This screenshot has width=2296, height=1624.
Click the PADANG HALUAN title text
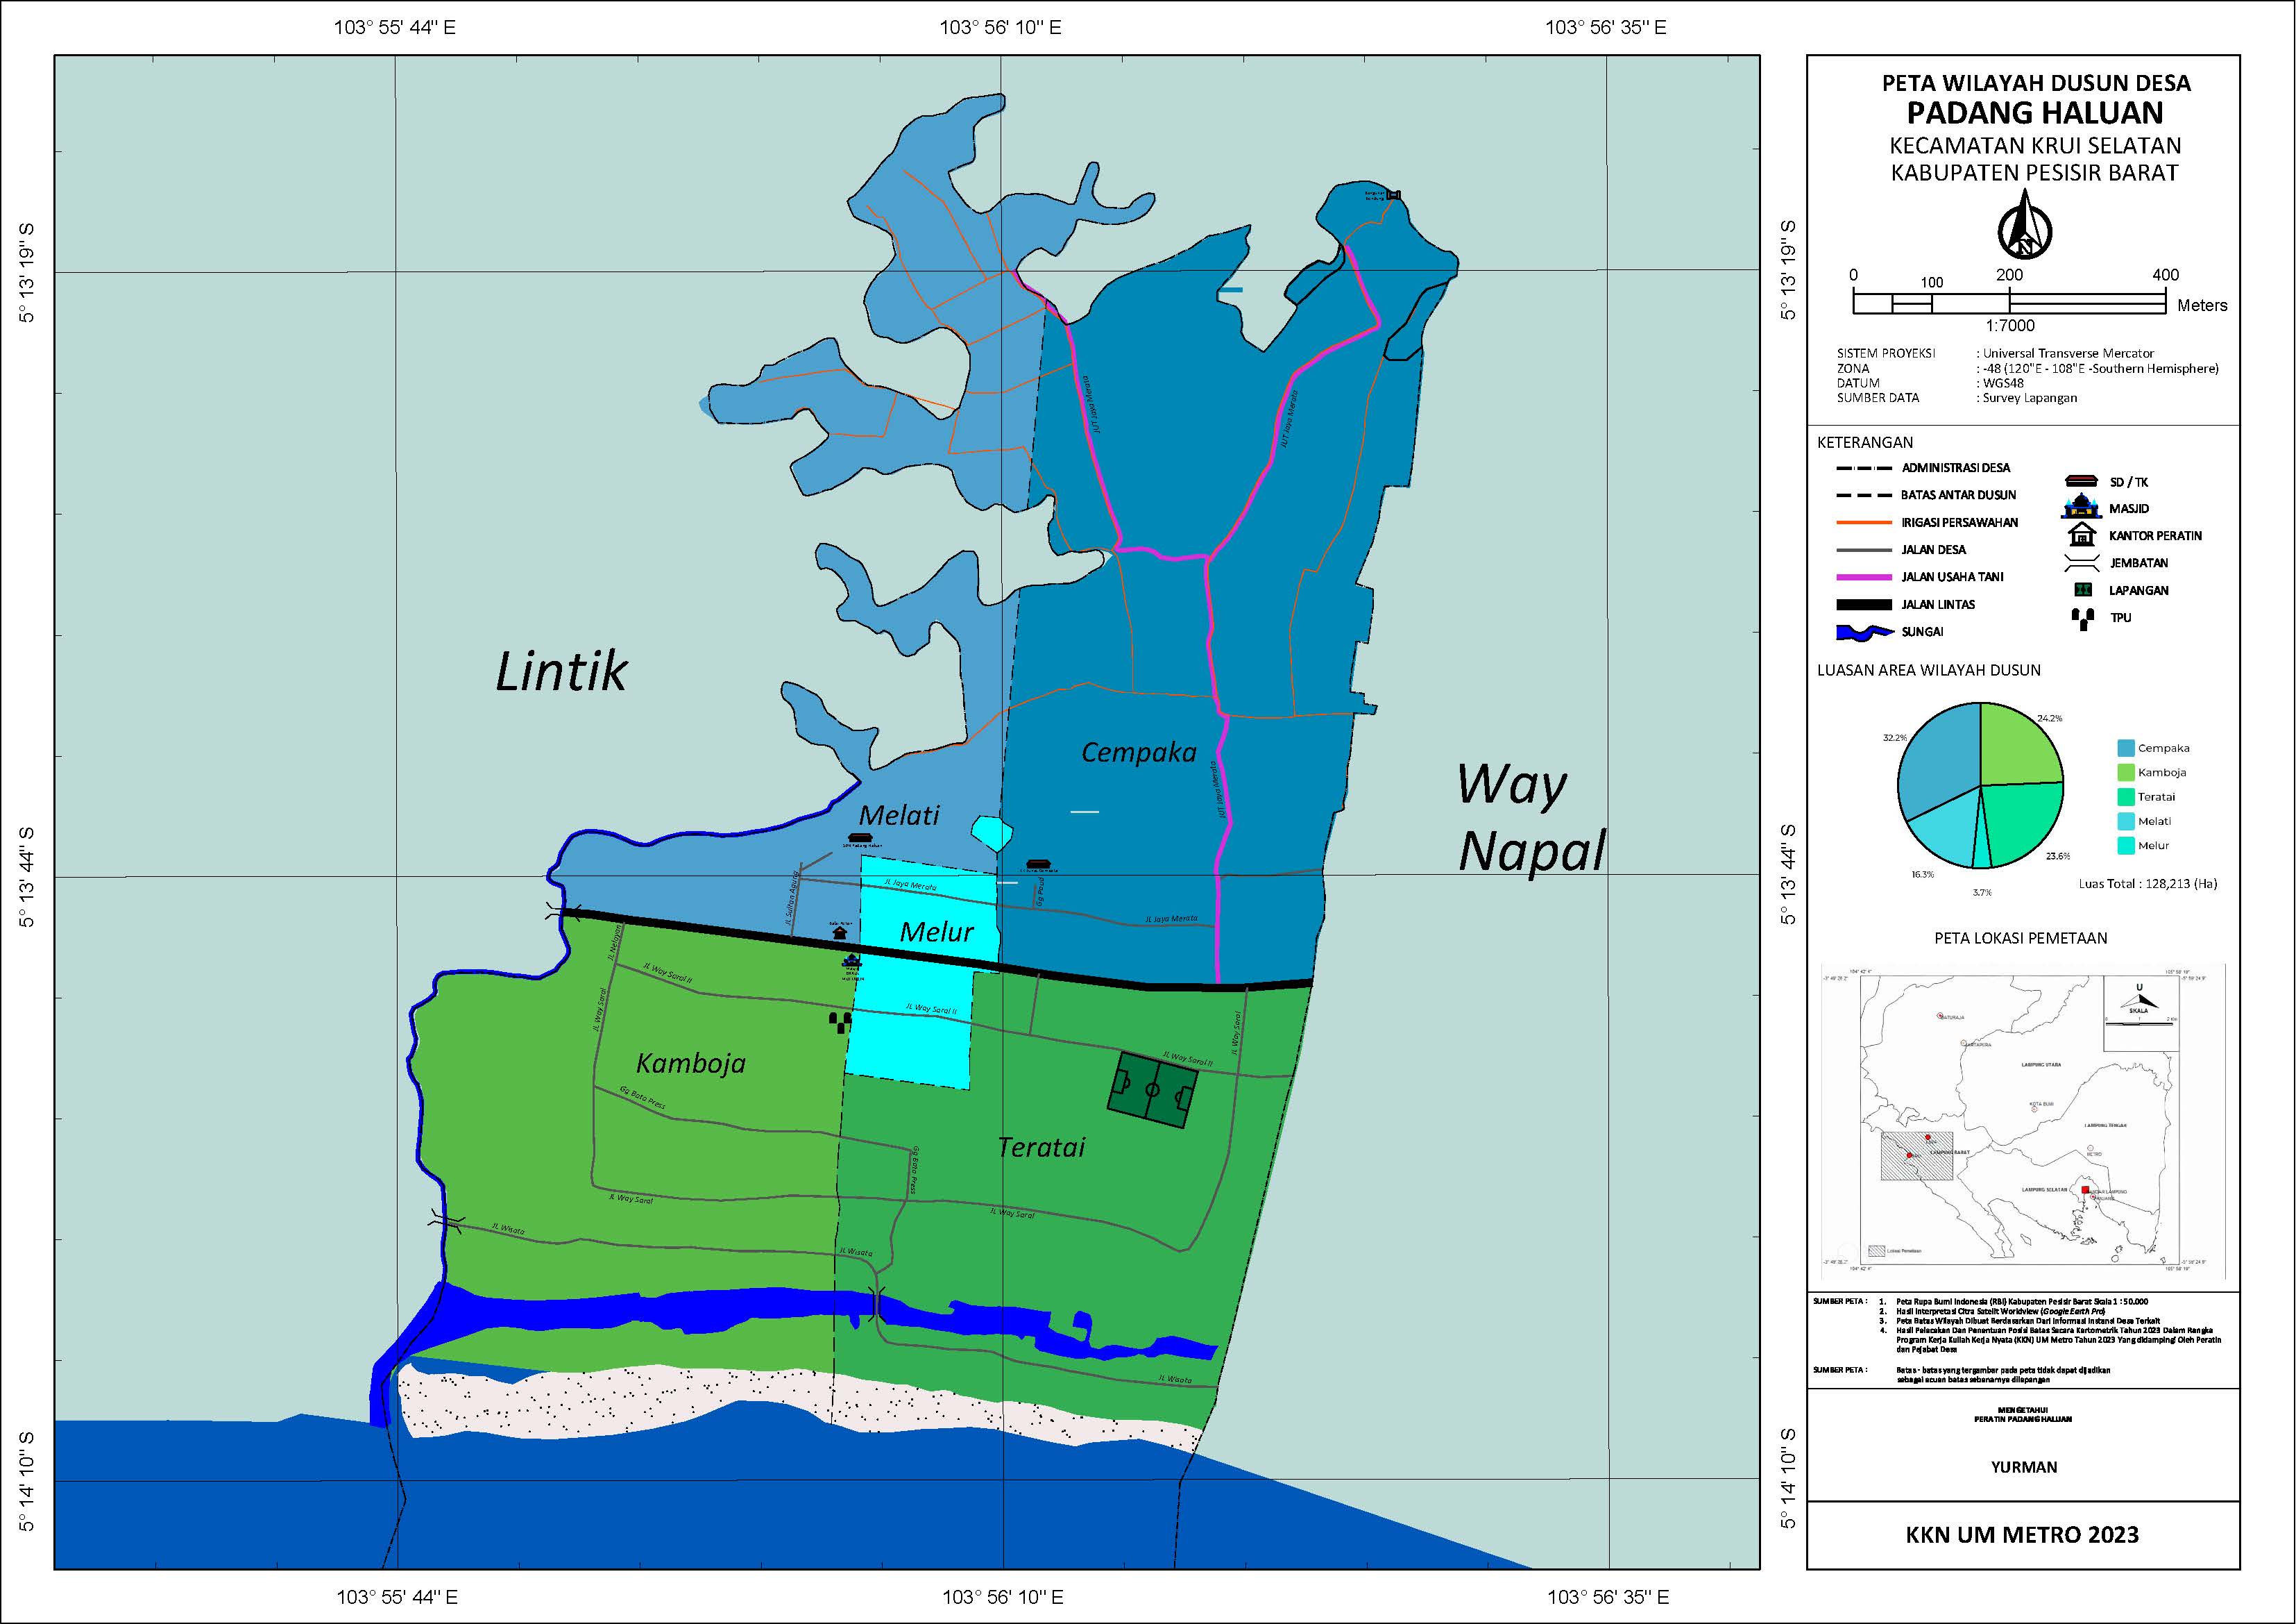[x=2035, y=112]
